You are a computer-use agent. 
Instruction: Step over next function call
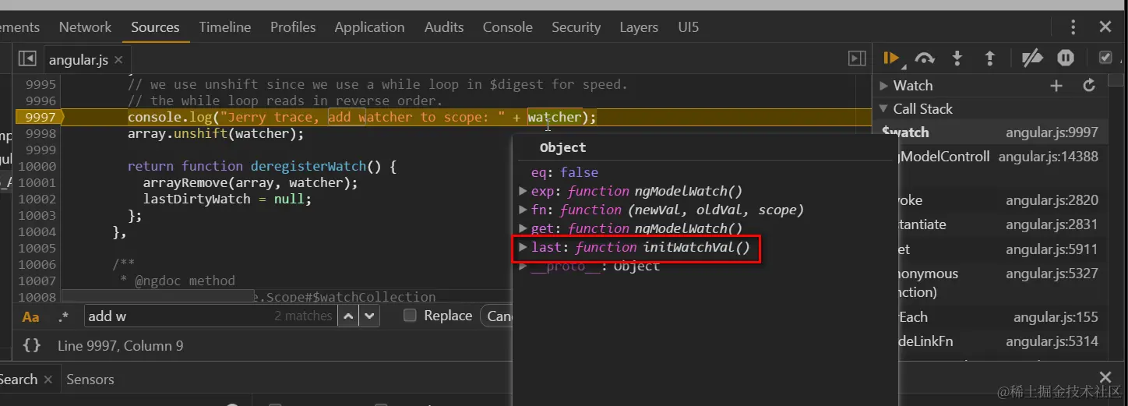click(x=925, y=58)
